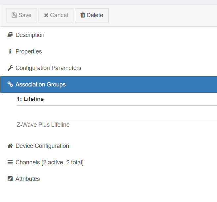Click the chain link Association Groups icon

click(10, 84)
